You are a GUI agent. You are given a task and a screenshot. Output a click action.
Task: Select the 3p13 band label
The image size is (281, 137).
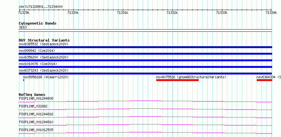point(23,27)
